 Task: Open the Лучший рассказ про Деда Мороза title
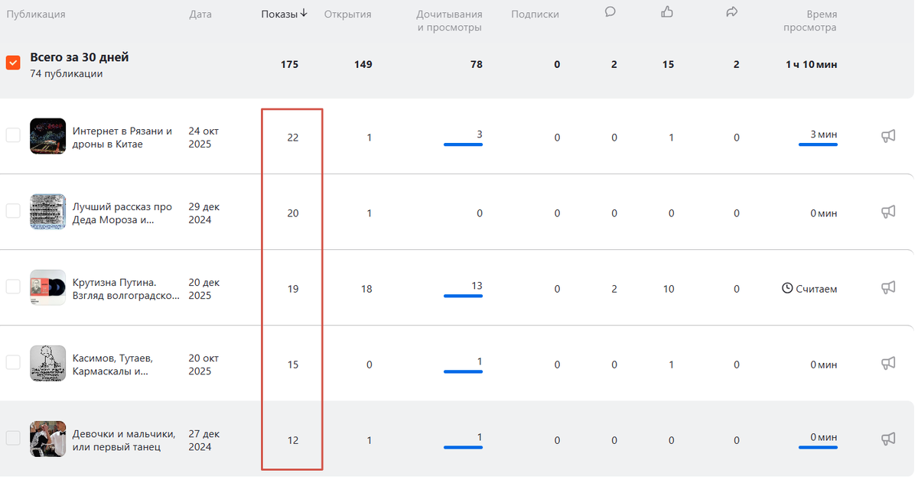pos(122,213)
